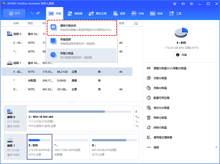Viewport: 220px width, 164px height.
Task: Click the refresh icon in title bar
Action: (183, 4)
